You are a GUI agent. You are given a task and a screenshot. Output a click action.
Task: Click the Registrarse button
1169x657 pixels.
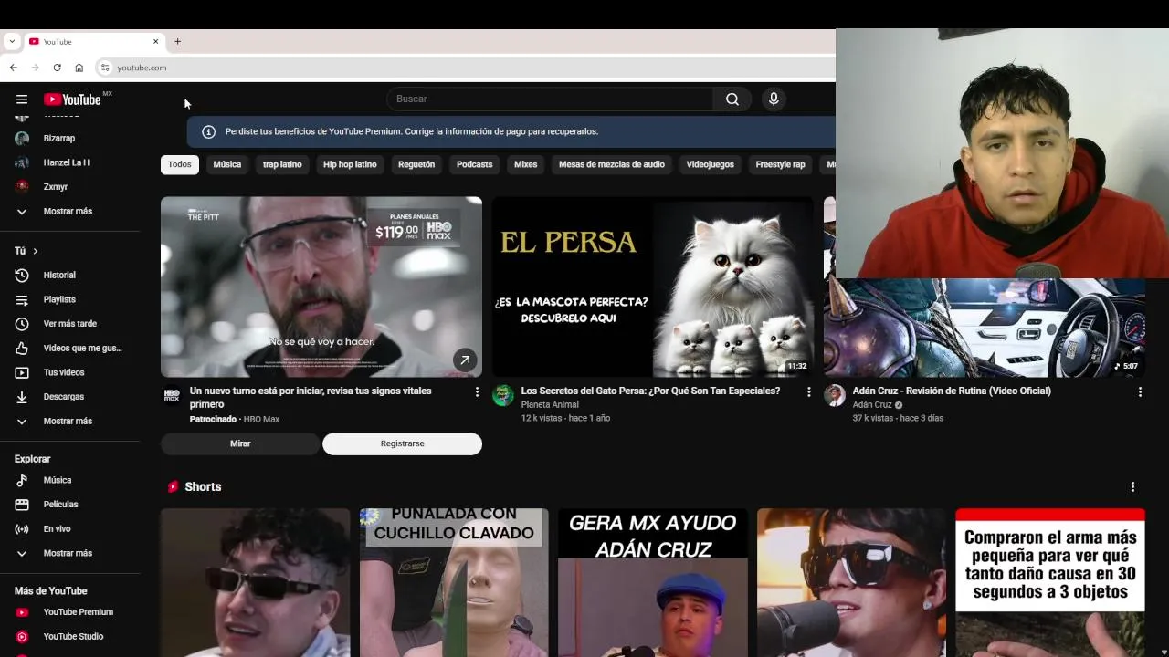click(402, 443)
